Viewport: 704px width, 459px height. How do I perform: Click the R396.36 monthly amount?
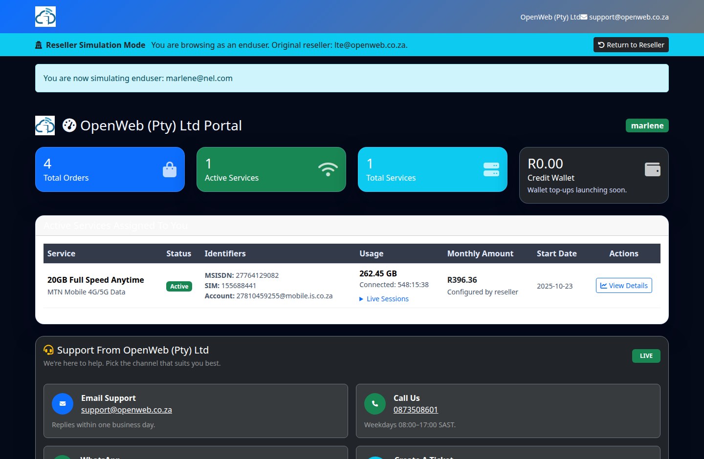click(462, 280)
